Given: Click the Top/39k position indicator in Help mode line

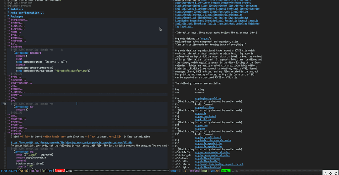Looking at the screenshot, I should click(195, 171).
